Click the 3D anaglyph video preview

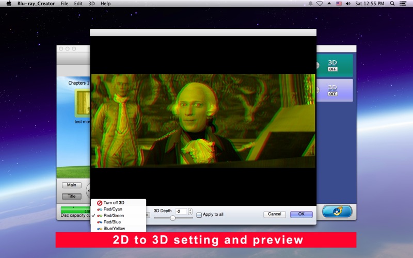203,121
